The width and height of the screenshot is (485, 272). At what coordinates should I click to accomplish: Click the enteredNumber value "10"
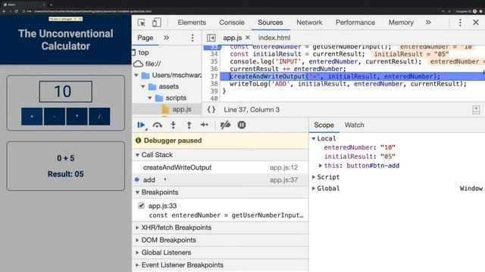(388, 147)
